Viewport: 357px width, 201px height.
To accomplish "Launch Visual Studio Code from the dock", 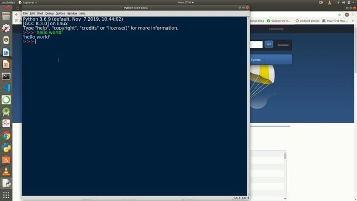I will pyautogui.click(x=6, y=88).
